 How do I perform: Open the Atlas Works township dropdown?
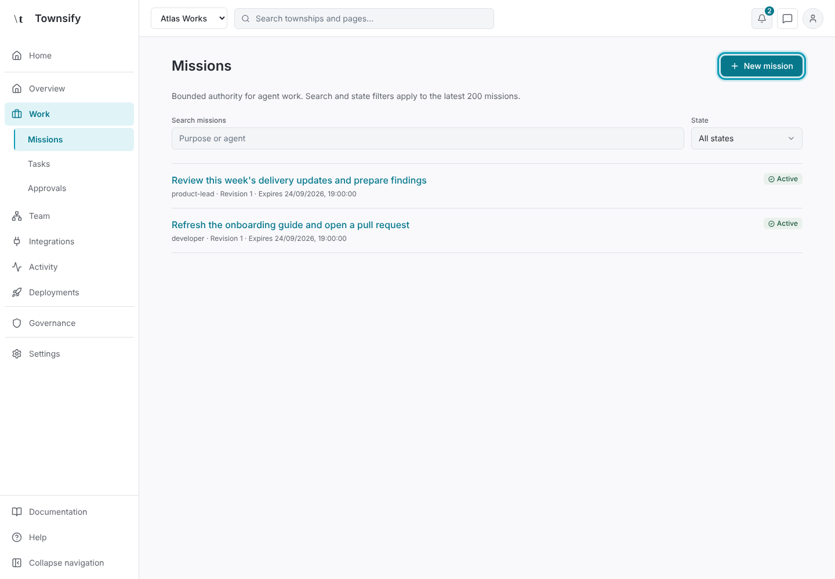pos(189,19)
